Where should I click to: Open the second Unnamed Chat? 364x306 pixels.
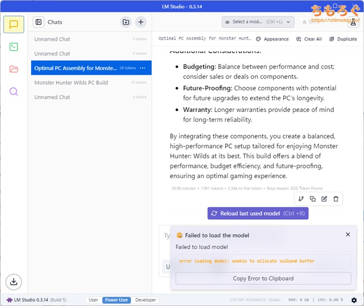pyautogui.click(x=91, y=54)
